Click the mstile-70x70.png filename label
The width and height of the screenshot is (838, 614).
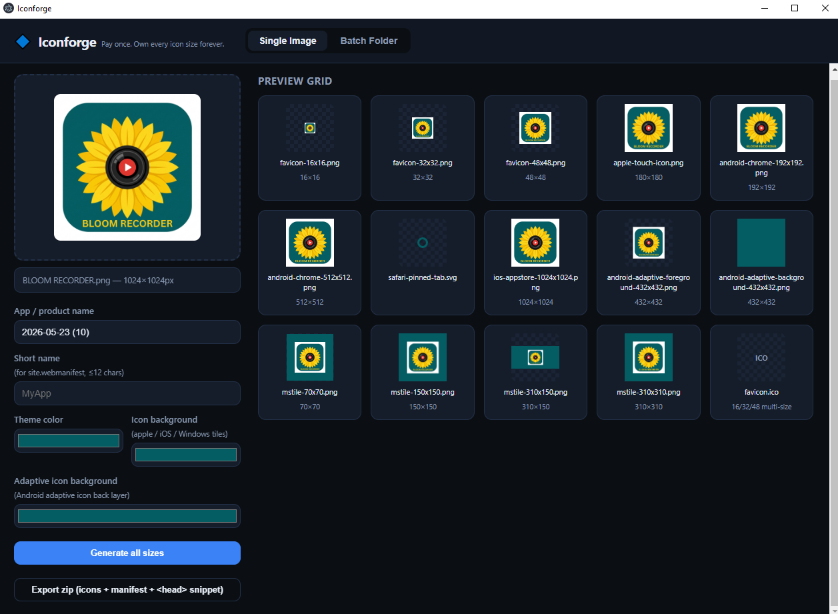(310, 392)
